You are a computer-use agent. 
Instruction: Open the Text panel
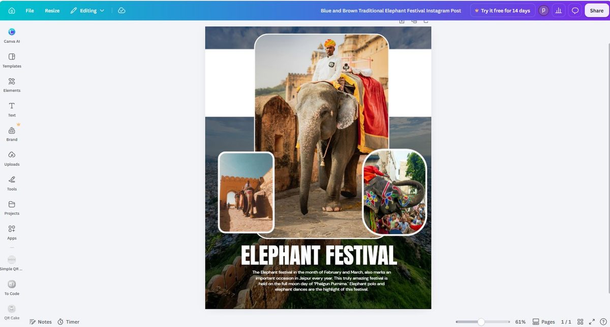pos(12,110)
